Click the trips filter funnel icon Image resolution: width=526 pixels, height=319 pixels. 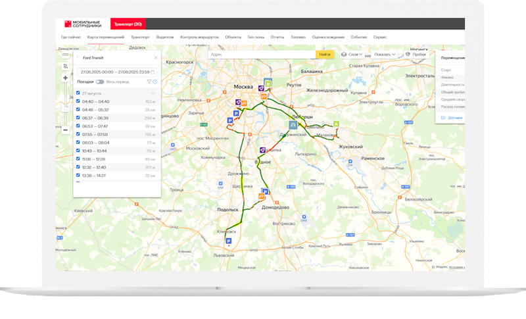(x=149, y=82)
